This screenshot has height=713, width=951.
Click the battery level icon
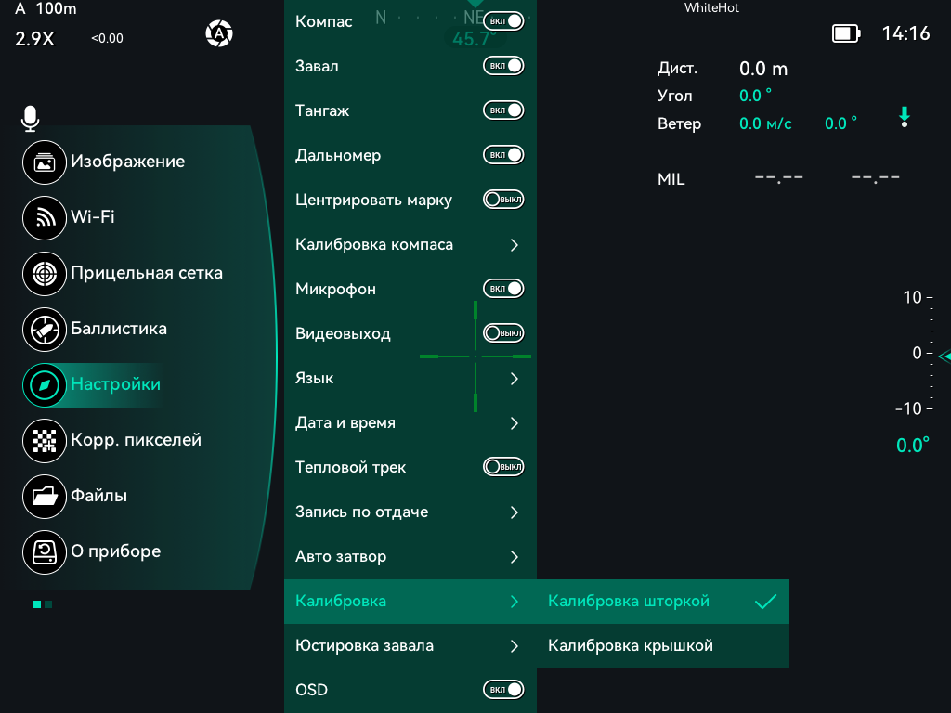[x=846, y=33]
